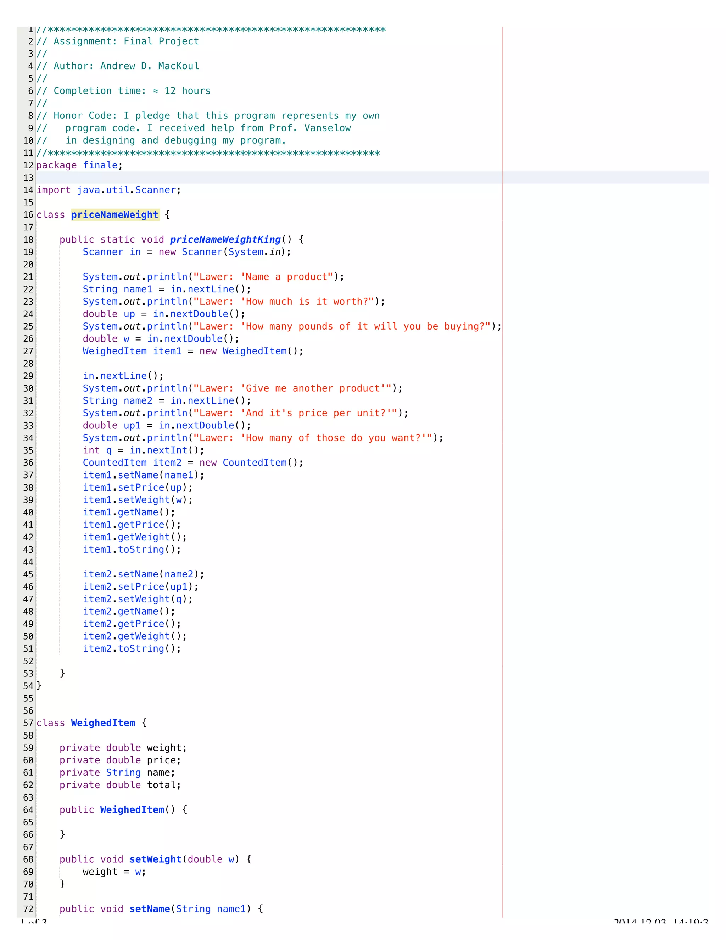The image size is (726, 940).
Task: Click the comment 'Author: Andrew D. MacKoul'
Action: [x=127, y=66]
